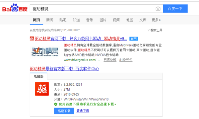
Task: Click the 百度一下 search button
Action: [175, 9]
